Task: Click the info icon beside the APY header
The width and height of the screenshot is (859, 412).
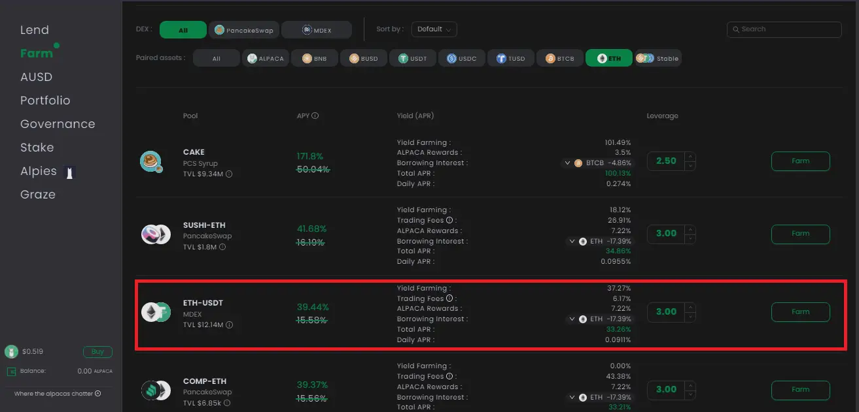Action: 315,116
